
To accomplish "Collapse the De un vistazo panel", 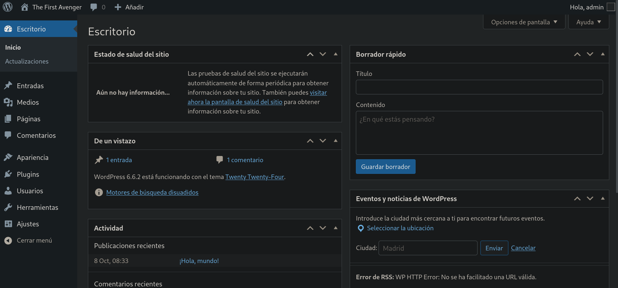I will (336, 141).
